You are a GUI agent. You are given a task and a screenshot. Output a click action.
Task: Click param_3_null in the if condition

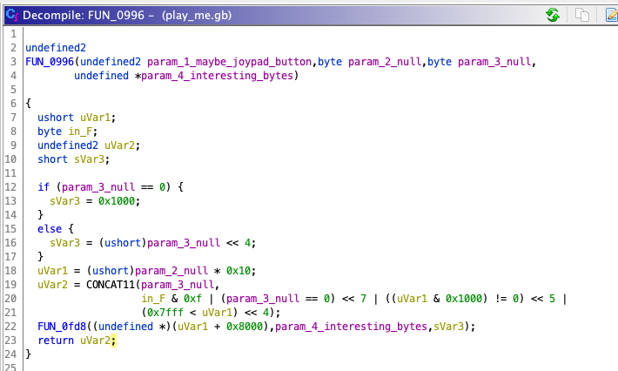pyautogui.click(x=98, y=187)
